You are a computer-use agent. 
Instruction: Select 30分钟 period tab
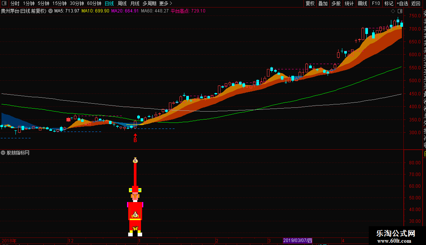pyautogui.click(x=77, y=3)
